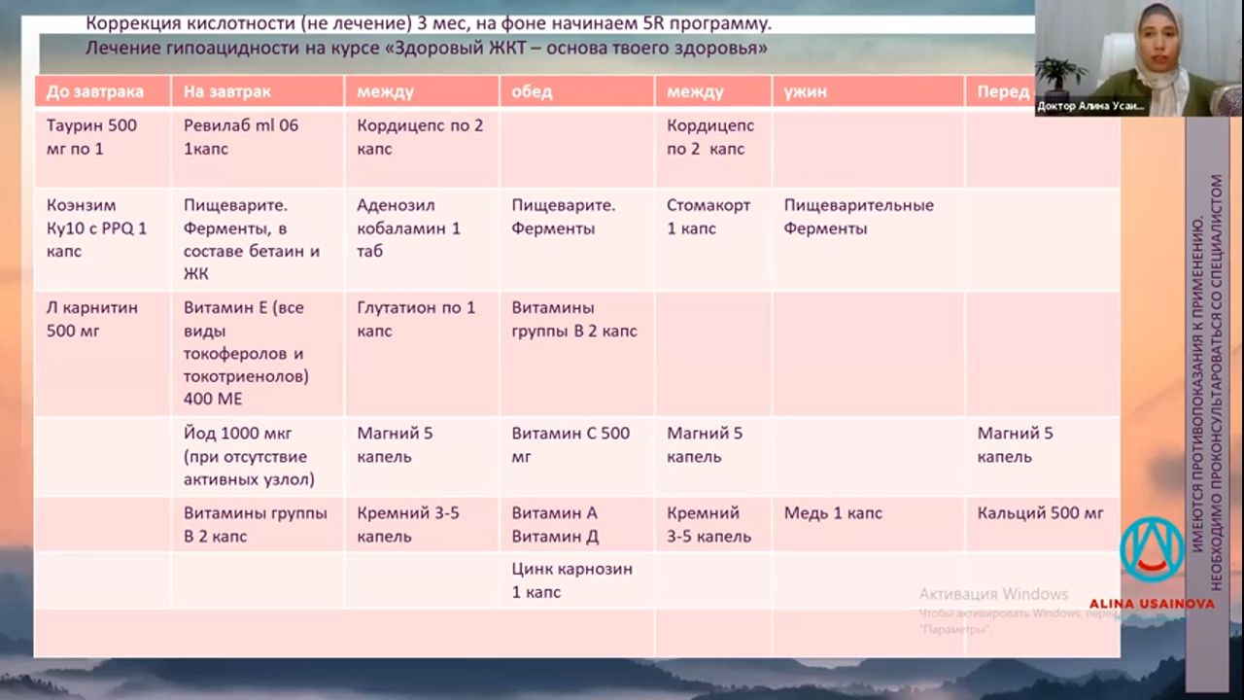Image resolution: width=1244 pixels, height=700 pixels.
Task: Click the 'До завтрака' column header
Action: coord(95,91)
